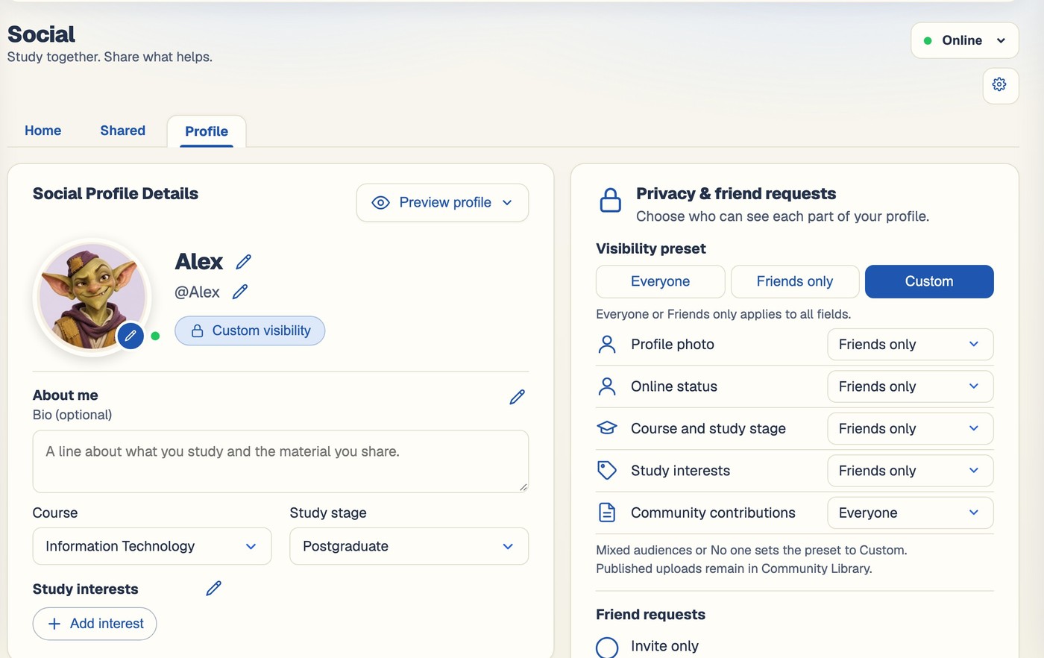Click the Friend requests heading
1044x658 pixels.
click(650, 615)
